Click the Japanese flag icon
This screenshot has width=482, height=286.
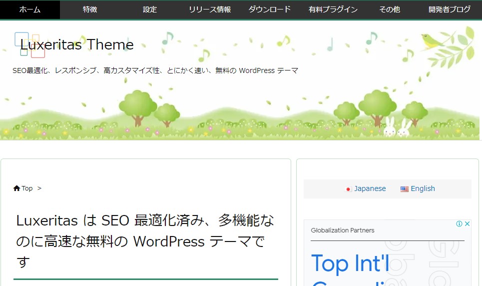[349, 189]
